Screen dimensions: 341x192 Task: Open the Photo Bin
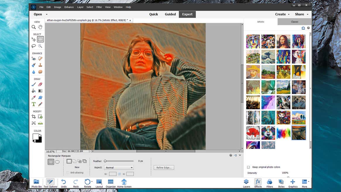pos(36,183)
